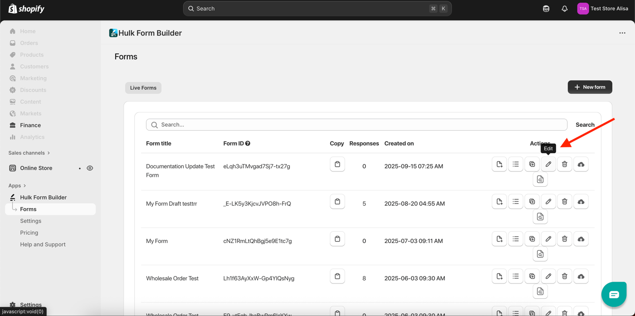
Task: Focus the forms Search... input field
Action: pos(357,125)
